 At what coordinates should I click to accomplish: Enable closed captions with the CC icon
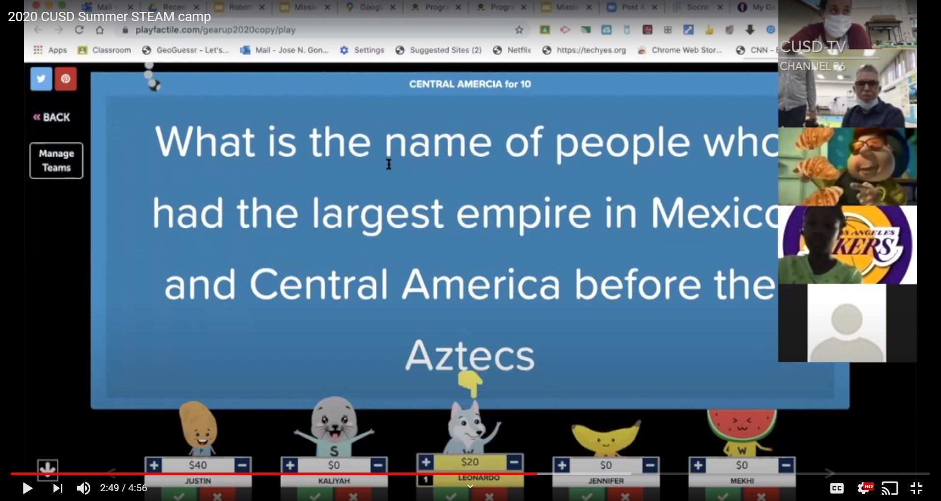pos(837,488)
